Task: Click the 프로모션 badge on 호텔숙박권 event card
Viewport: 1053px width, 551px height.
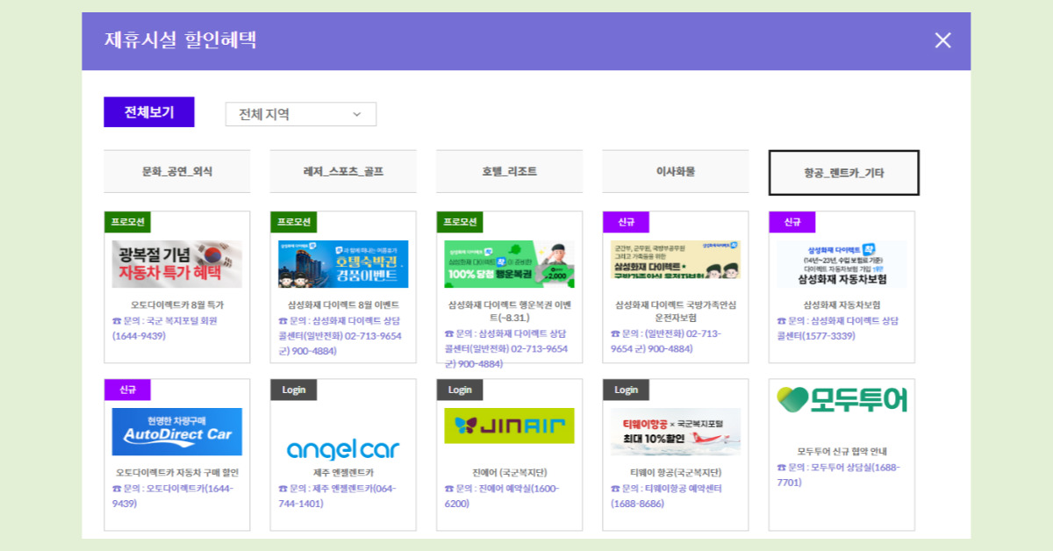Action: 293,222
